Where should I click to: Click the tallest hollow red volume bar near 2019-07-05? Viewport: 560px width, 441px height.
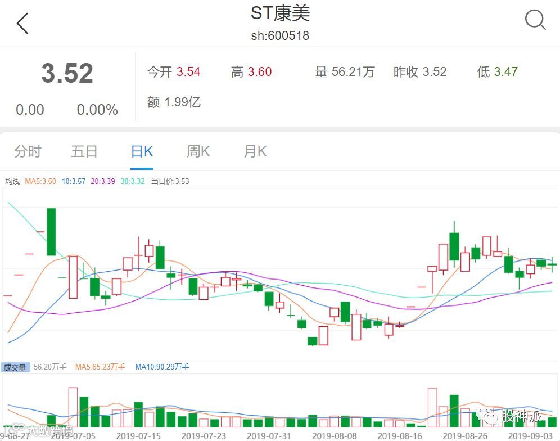coord(73,407)
